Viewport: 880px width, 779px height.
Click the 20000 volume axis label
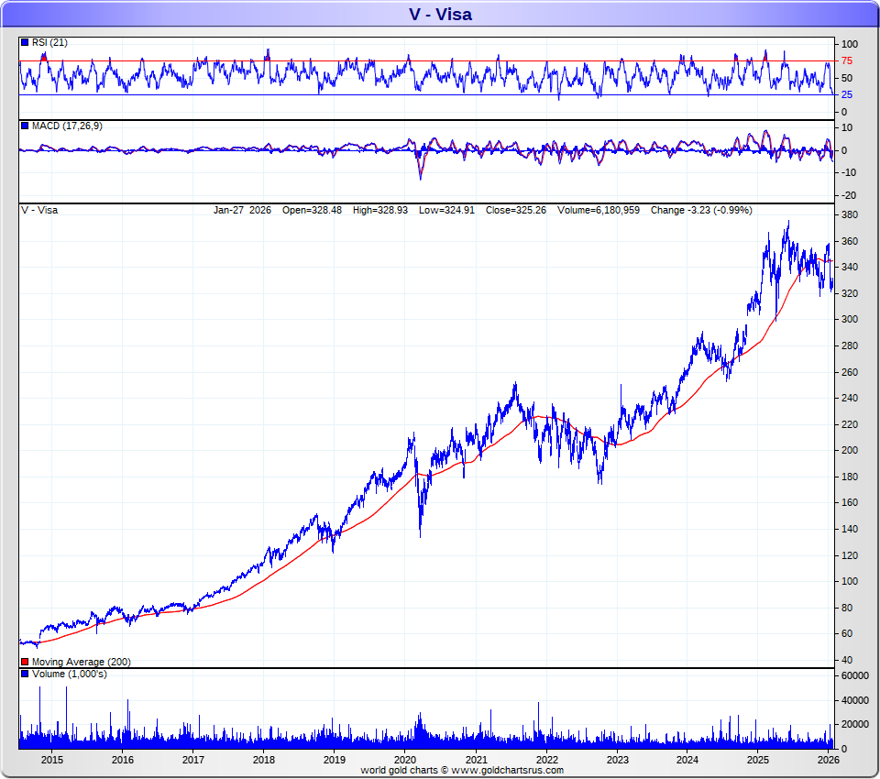click(854, 724)
